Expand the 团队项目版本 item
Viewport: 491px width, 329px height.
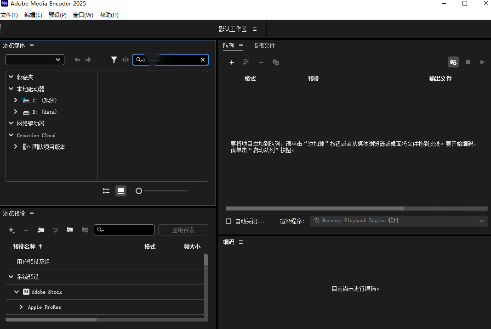point(16,146)
